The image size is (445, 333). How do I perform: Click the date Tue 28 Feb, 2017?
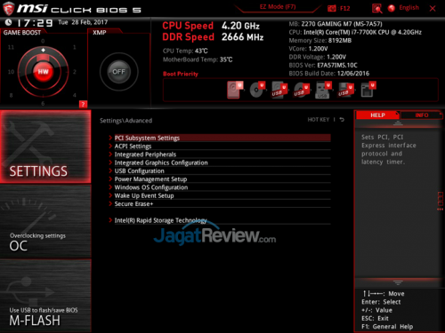pos(83,22)
